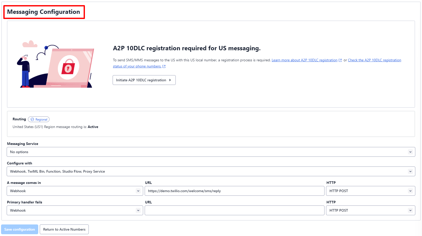The height and width of the screenshot is (236, 422).
Task: Click Return to Active Numbers
Action: (x=64, y=229)
